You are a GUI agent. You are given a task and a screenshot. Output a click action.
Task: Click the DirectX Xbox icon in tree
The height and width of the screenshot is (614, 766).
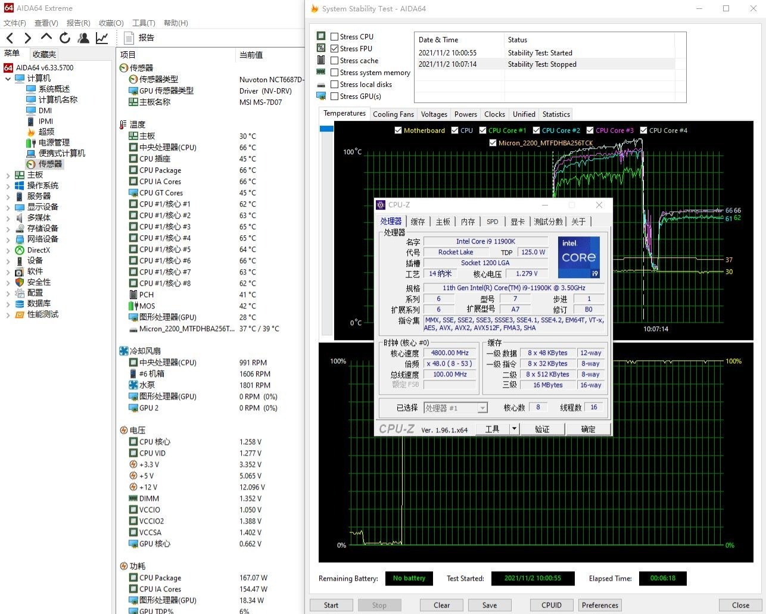[x=20, y=250]
